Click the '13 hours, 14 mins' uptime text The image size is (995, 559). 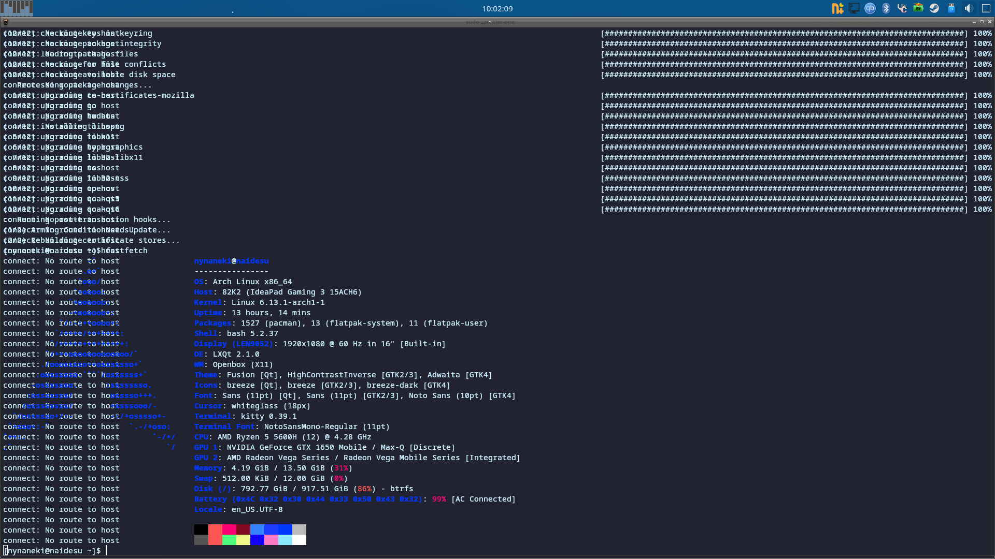pos(271,313)
